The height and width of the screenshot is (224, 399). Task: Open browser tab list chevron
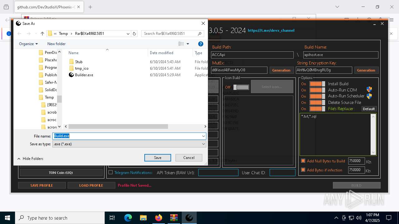337,7
